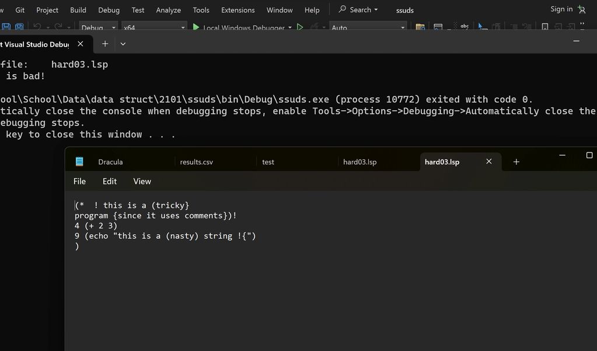Start debugging with the green play arrow
The height and width of the screenshot is (351, 597).
196,27
